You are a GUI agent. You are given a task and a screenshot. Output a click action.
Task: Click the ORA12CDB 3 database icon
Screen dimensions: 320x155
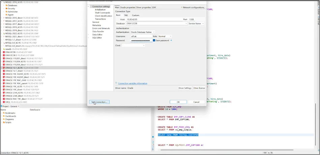tap(4, 55)
